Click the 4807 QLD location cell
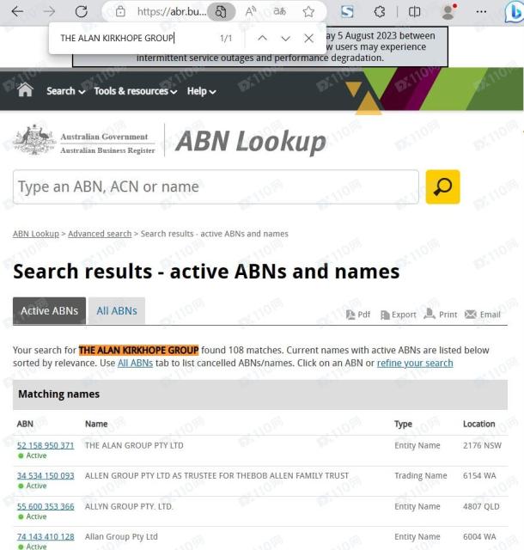 click(481, 506)
